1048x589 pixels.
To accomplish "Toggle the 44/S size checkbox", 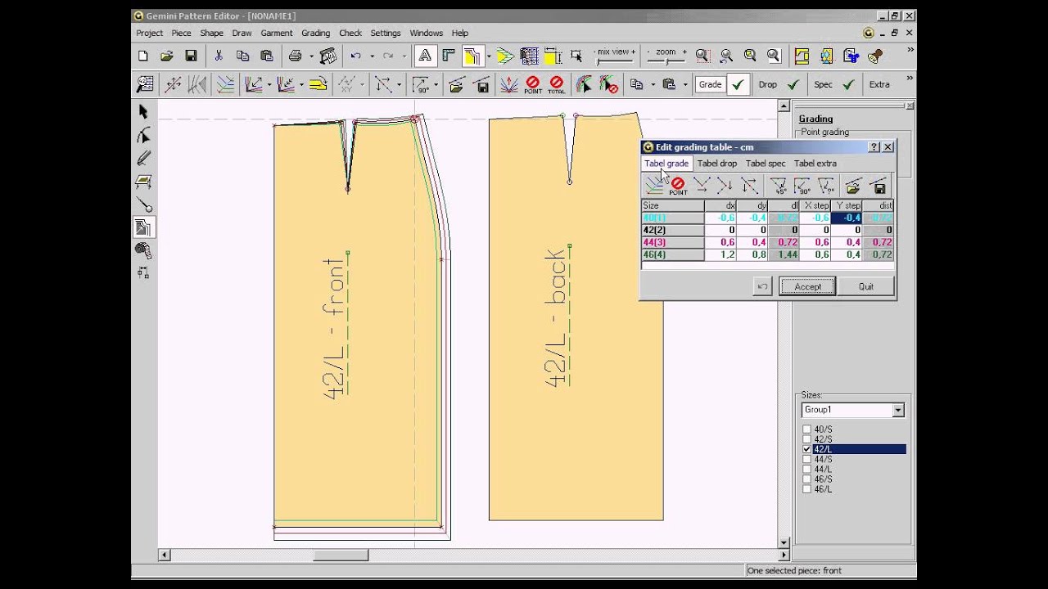I will 806,459.
